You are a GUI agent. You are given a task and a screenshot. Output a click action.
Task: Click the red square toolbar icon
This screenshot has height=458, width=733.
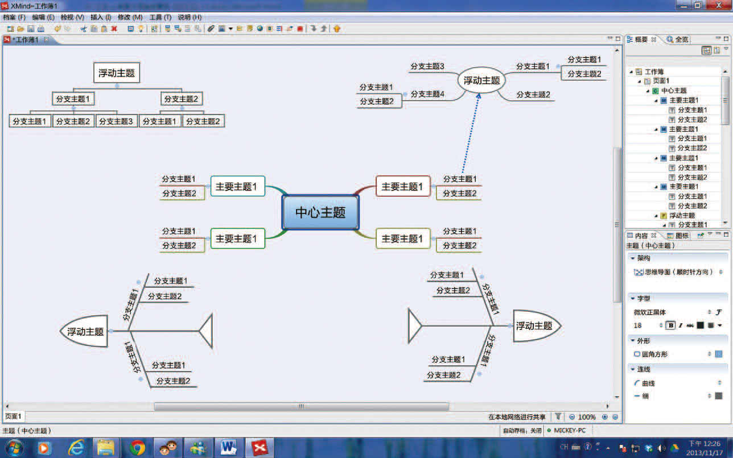[x=300, y=28]
